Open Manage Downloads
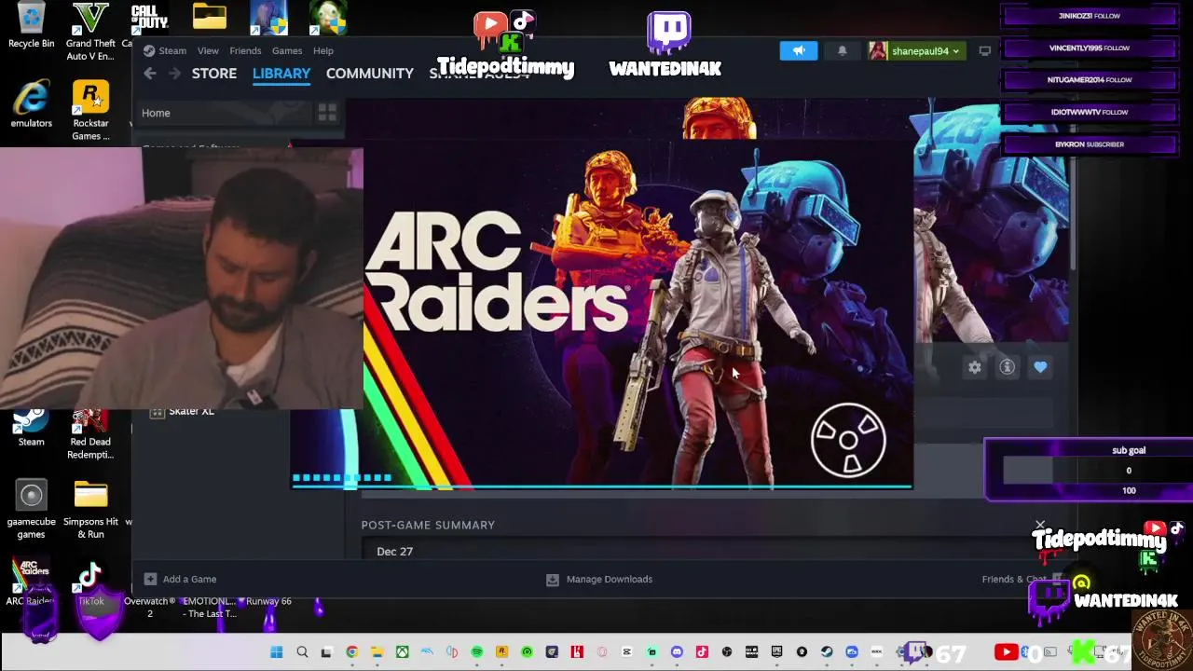 pyautogui.click(x=599, y=579)
